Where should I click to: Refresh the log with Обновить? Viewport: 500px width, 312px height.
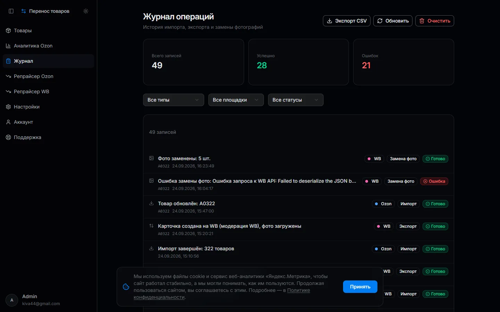[x=393, y=21]
